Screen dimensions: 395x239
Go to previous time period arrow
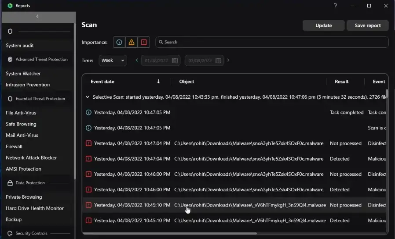coord(137,60)
